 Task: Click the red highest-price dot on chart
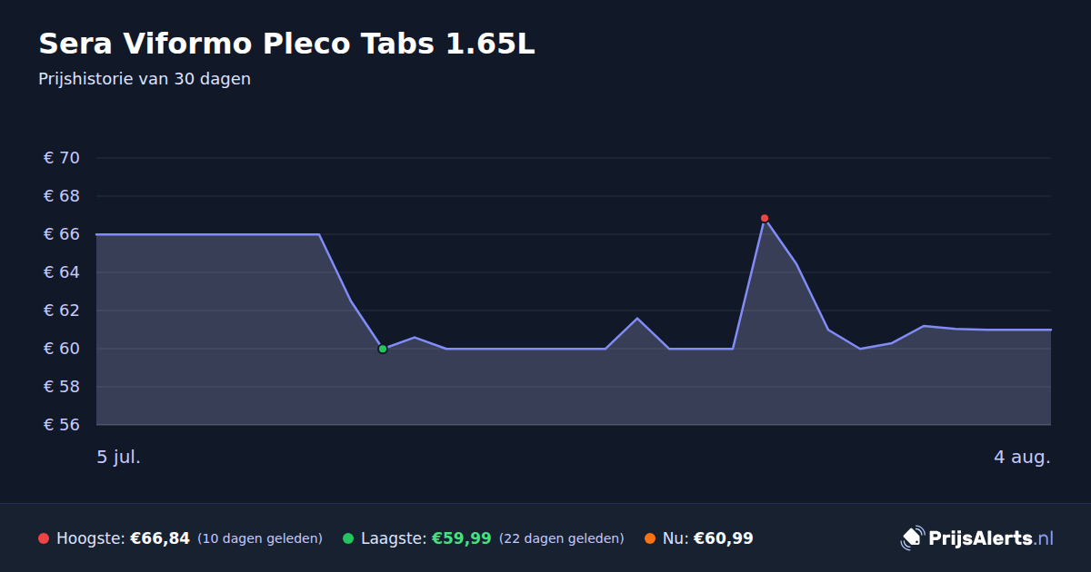[x=765, y=218]
